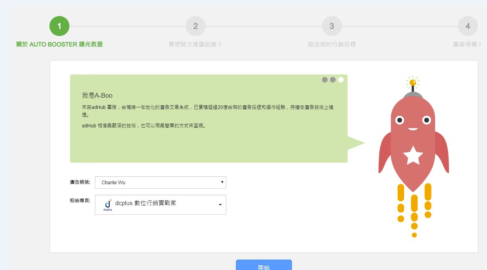Click the text starting with adHub 相信最艱深的技術
The width and height of the screenshot is (487, 270).
[144, 126]
